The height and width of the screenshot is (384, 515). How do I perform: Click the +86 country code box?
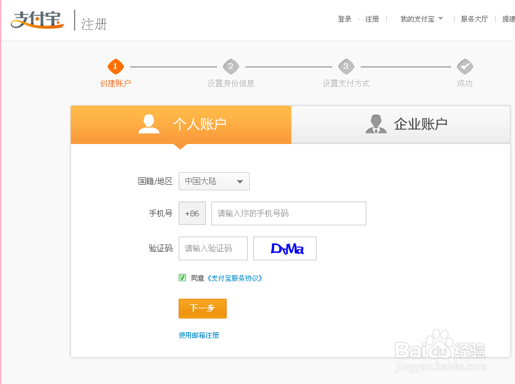[x=192, y=213]
